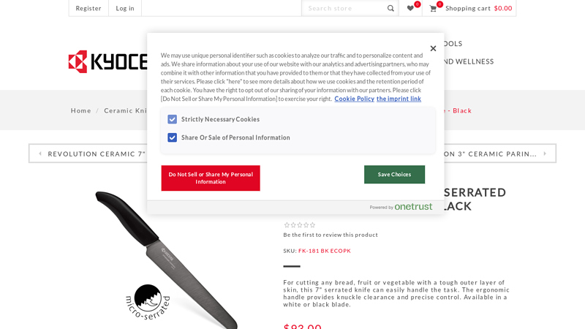Go to next product 3" Ceramic Paring
The width and height of the screenshot is (585, 329).
click(490, 154)
